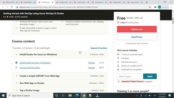
Task: Preview the Connect with the author article
Action: click(92, 68)
